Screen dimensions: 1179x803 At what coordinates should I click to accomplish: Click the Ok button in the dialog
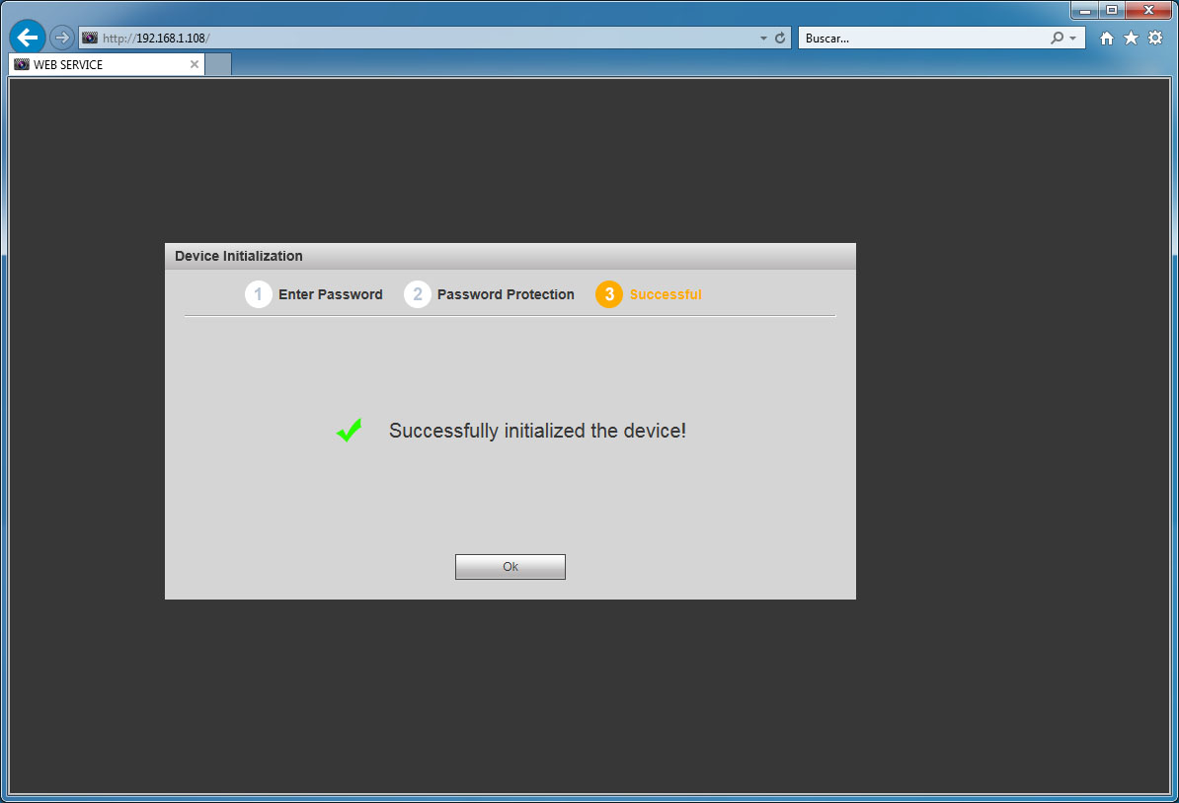point(510,567)
